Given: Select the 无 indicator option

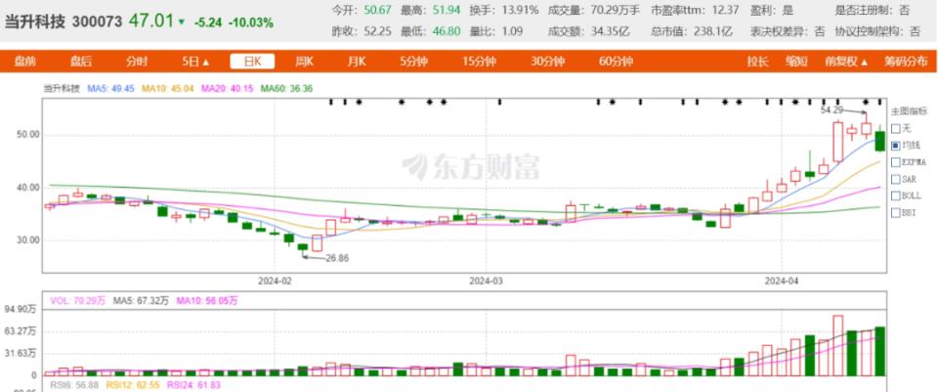Looking at the screenshot, I should [900, 128].
